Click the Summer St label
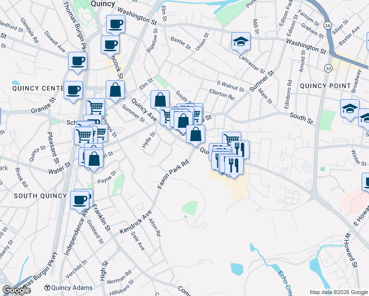The height and width of the screenshot is (296, 369). pos(133,113)
